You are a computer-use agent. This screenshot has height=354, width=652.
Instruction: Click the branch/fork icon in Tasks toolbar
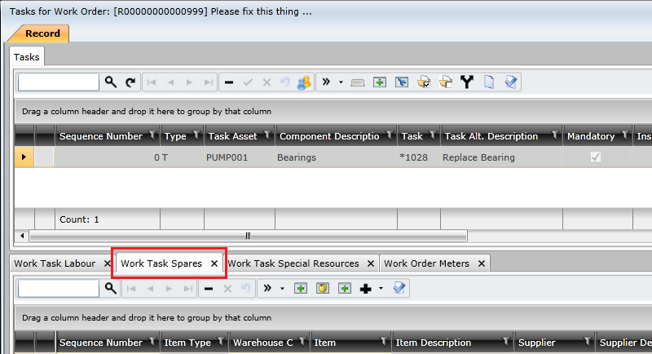(x=467, y=82)
